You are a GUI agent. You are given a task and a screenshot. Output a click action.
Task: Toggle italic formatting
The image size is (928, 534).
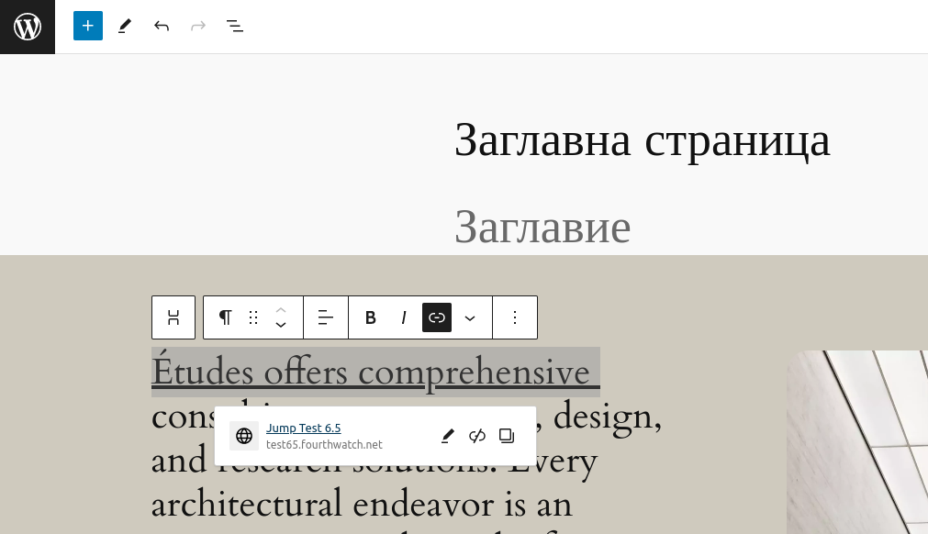tap(404, 317)
